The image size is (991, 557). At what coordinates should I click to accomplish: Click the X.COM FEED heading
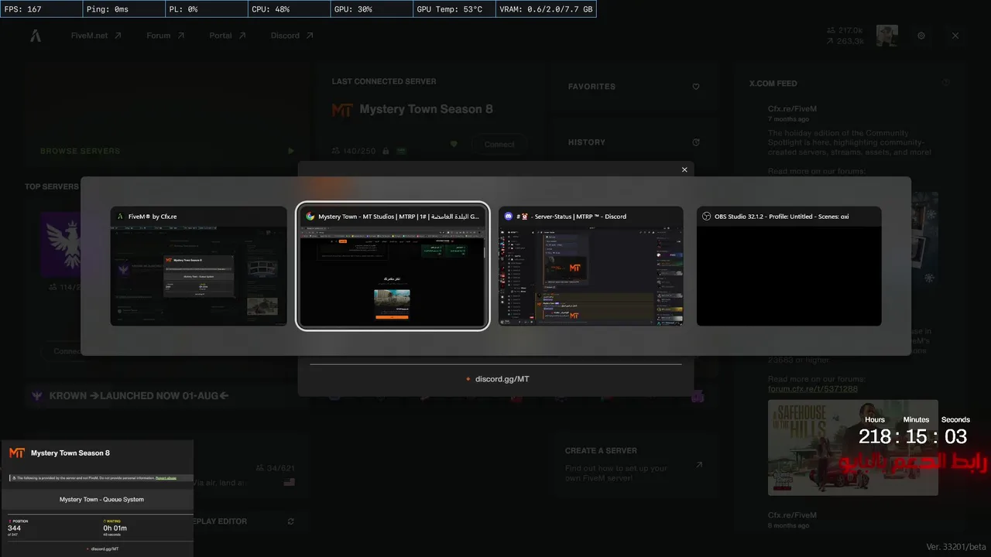tap(773, 84)
